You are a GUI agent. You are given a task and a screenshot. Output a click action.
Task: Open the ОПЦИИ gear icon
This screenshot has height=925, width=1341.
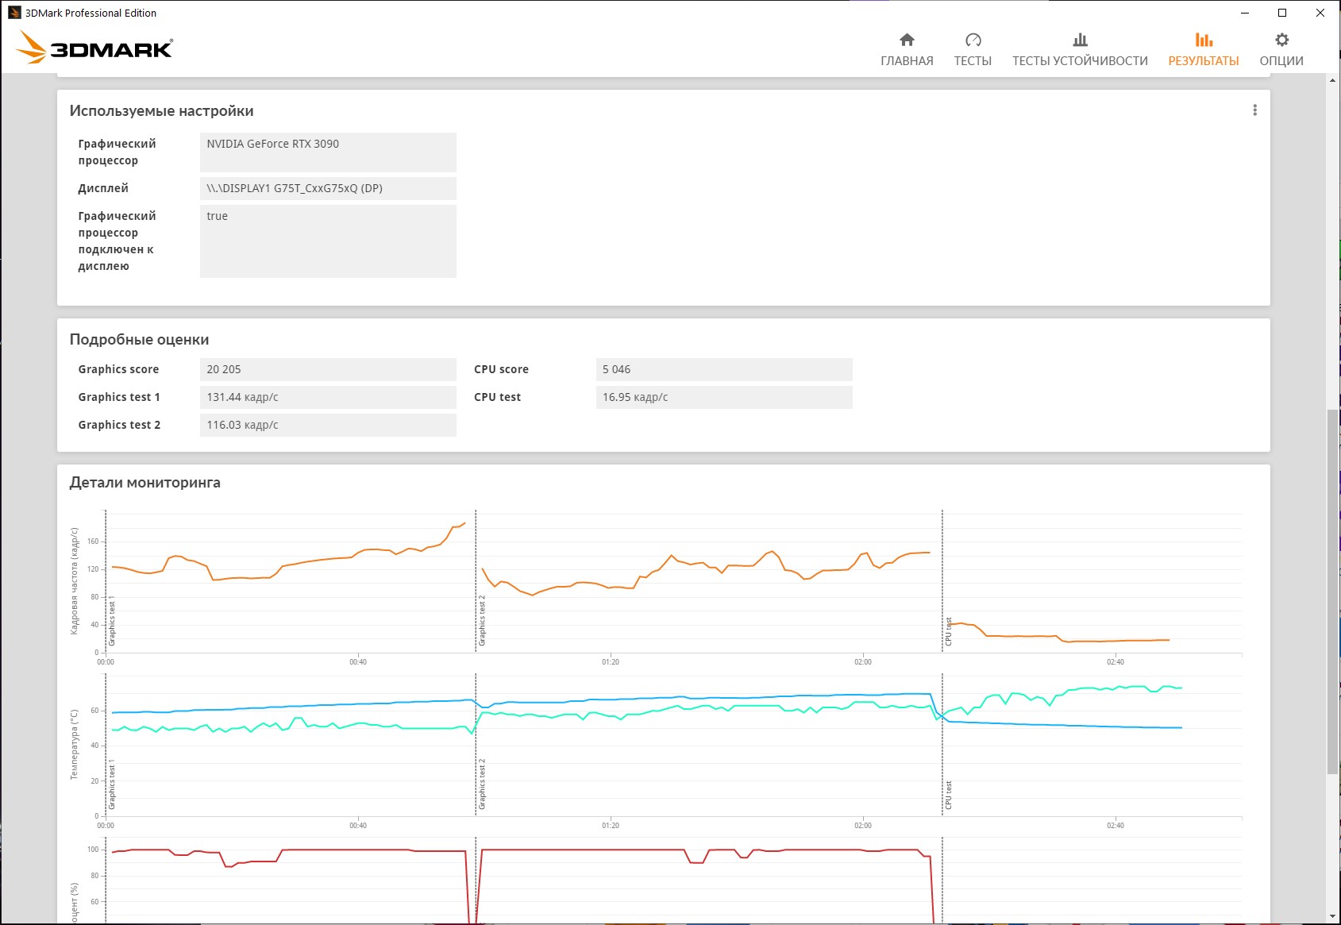click(x=1281, y=40)
